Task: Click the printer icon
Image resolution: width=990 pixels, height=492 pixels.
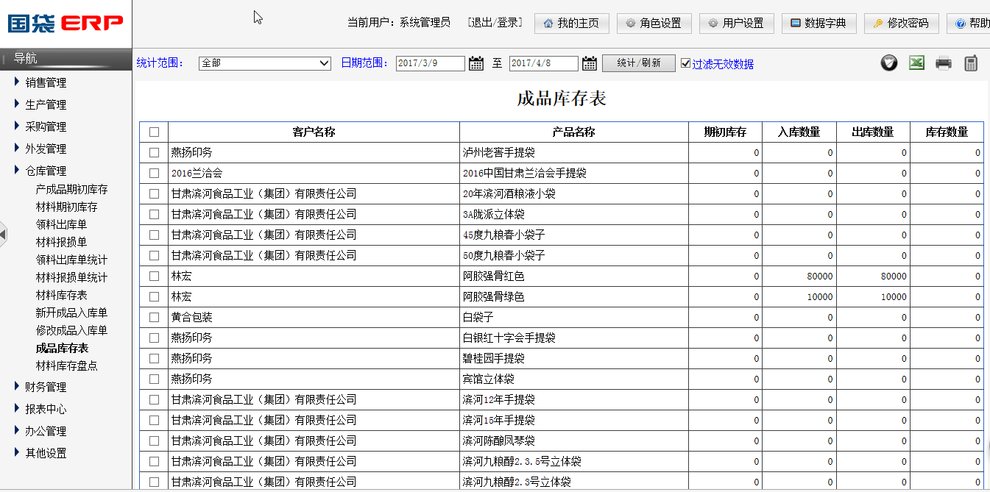Action: pyautogui.click(x=944, y=63)
